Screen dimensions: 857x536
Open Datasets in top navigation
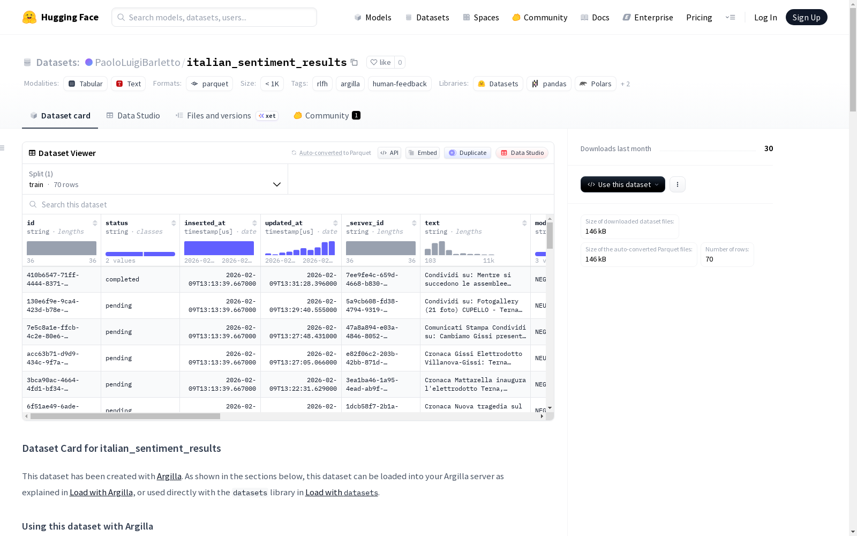(427, 17)
